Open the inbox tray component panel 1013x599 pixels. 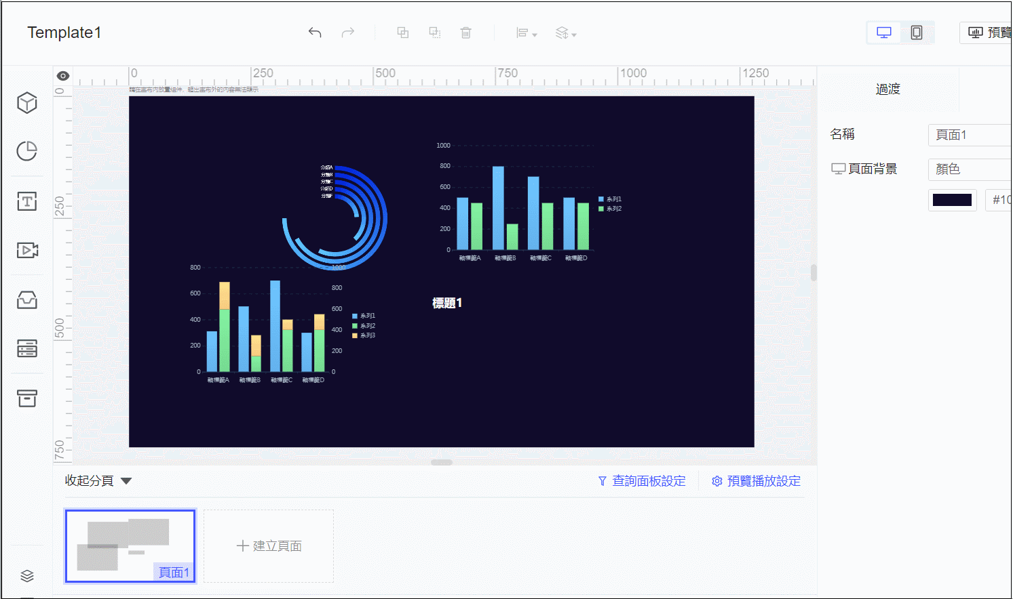(27, 299)
